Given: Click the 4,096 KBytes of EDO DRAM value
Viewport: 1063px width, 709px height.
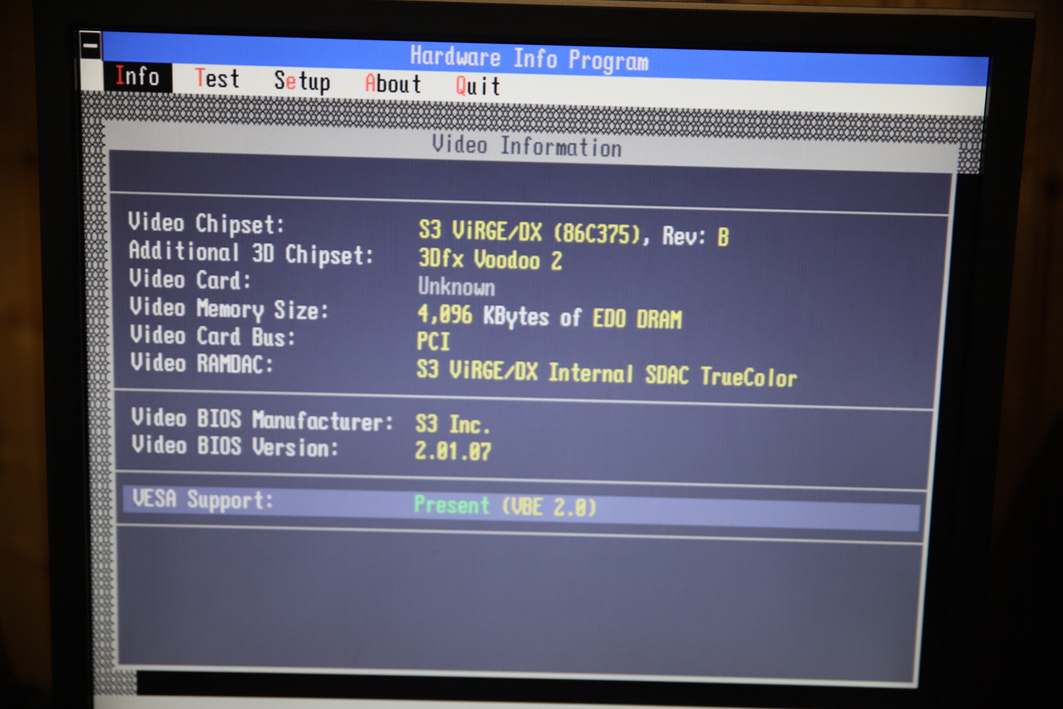Looking at the screenshot, I should 550,316.
